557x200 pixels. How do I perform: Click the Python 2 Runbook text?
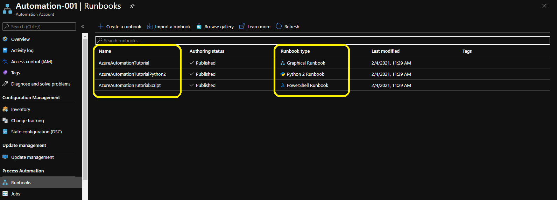pyautogui.click(x=305, y=74)
